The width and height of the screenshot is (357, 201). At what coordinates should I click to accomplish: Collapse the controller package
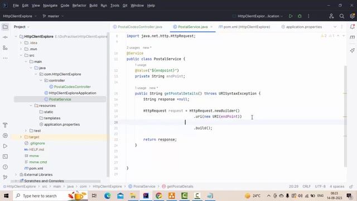(41, 80)
